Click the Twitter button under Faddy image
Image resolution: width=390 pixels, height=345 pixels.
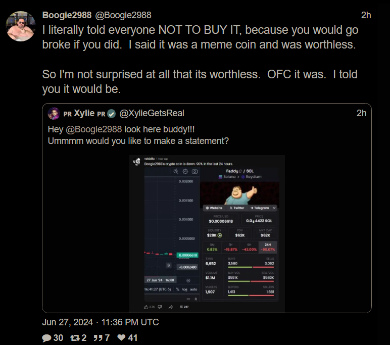click(x=237, y=208)
